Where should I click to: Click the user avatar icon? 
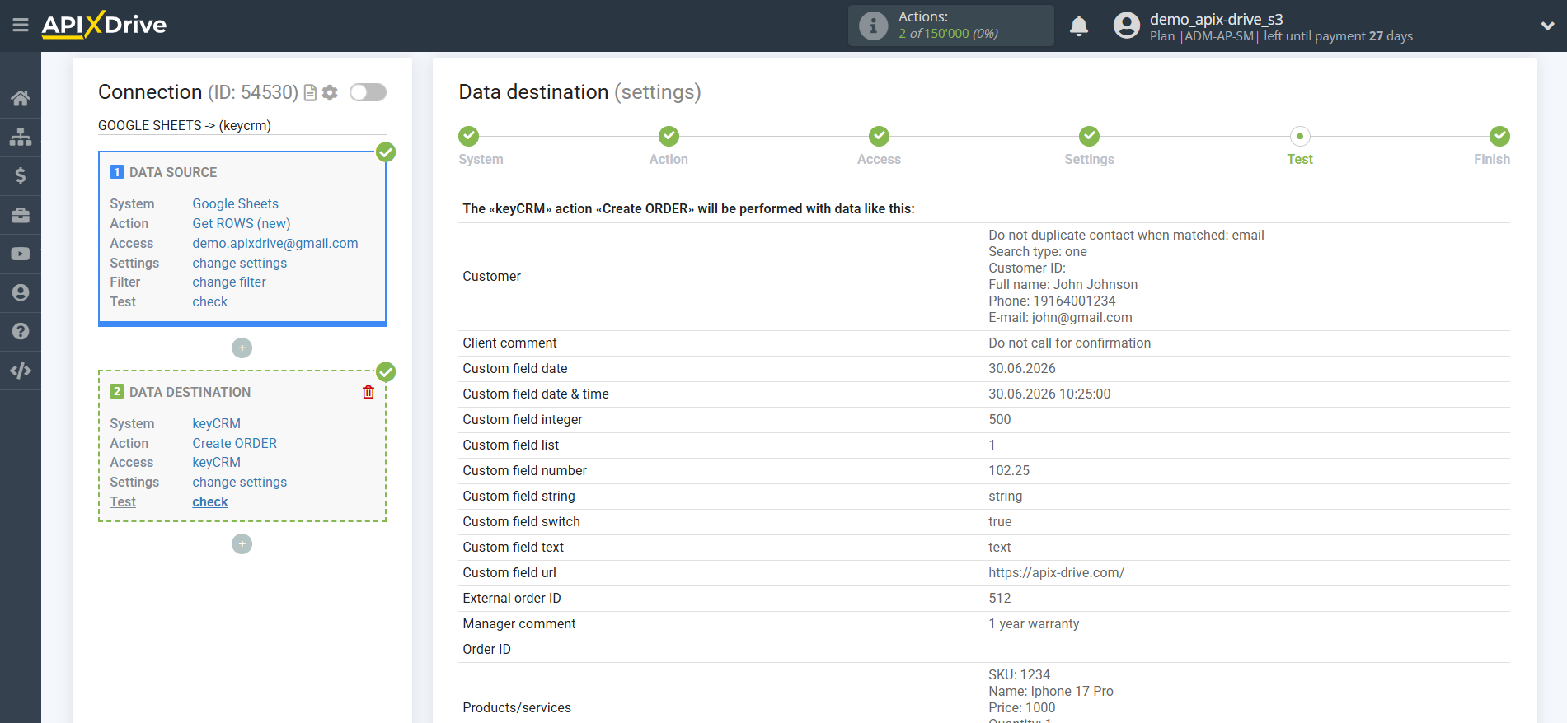click(x=1126, y=26)
